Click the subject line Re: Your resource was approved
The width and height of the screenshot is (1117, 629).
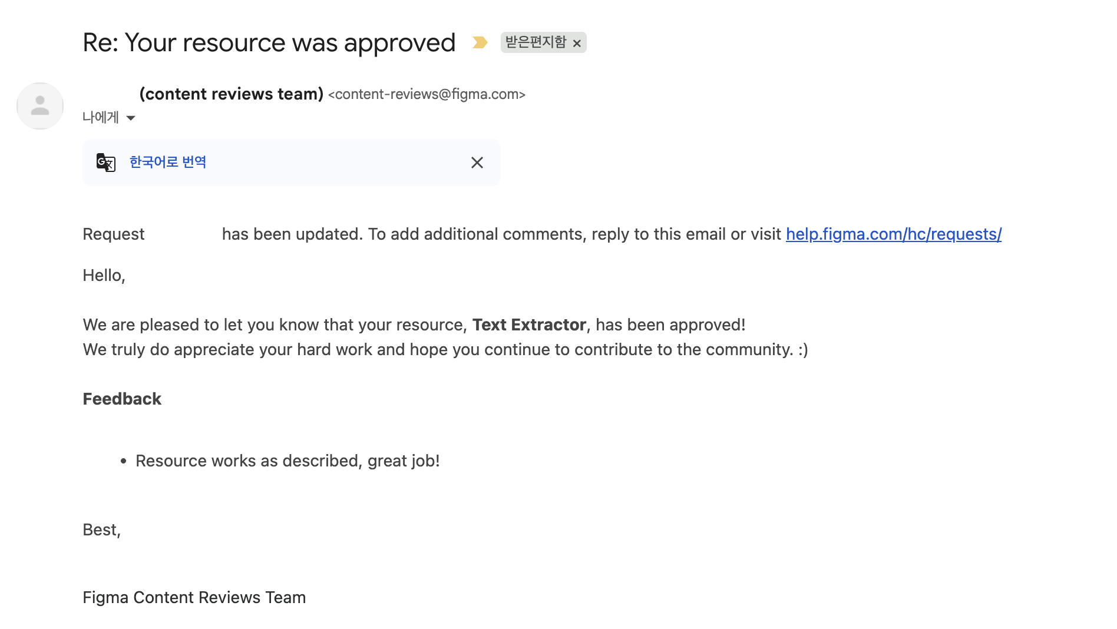[x=269, y=42]
